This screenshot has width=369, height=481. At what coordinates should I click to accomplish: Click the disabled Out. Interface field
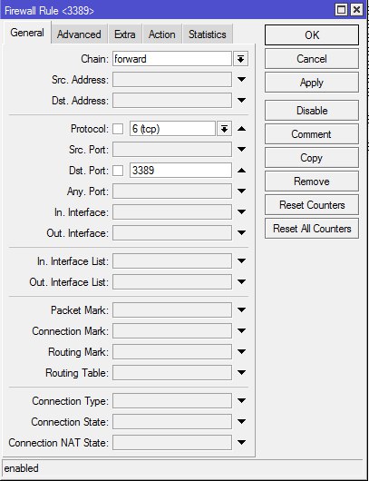[x=172, y=233]
